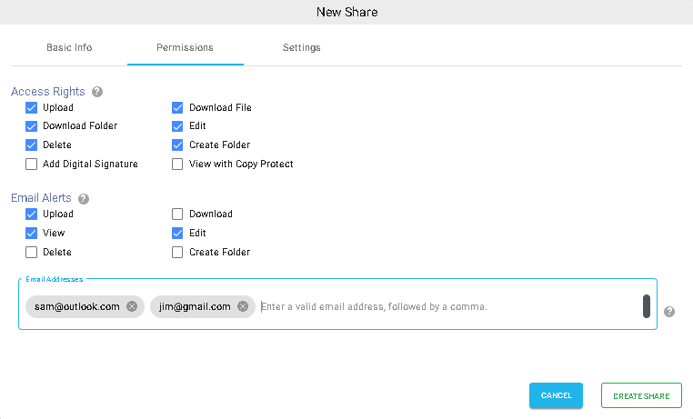Click the help icon beside Email Addresses field

tap(669, 312)
